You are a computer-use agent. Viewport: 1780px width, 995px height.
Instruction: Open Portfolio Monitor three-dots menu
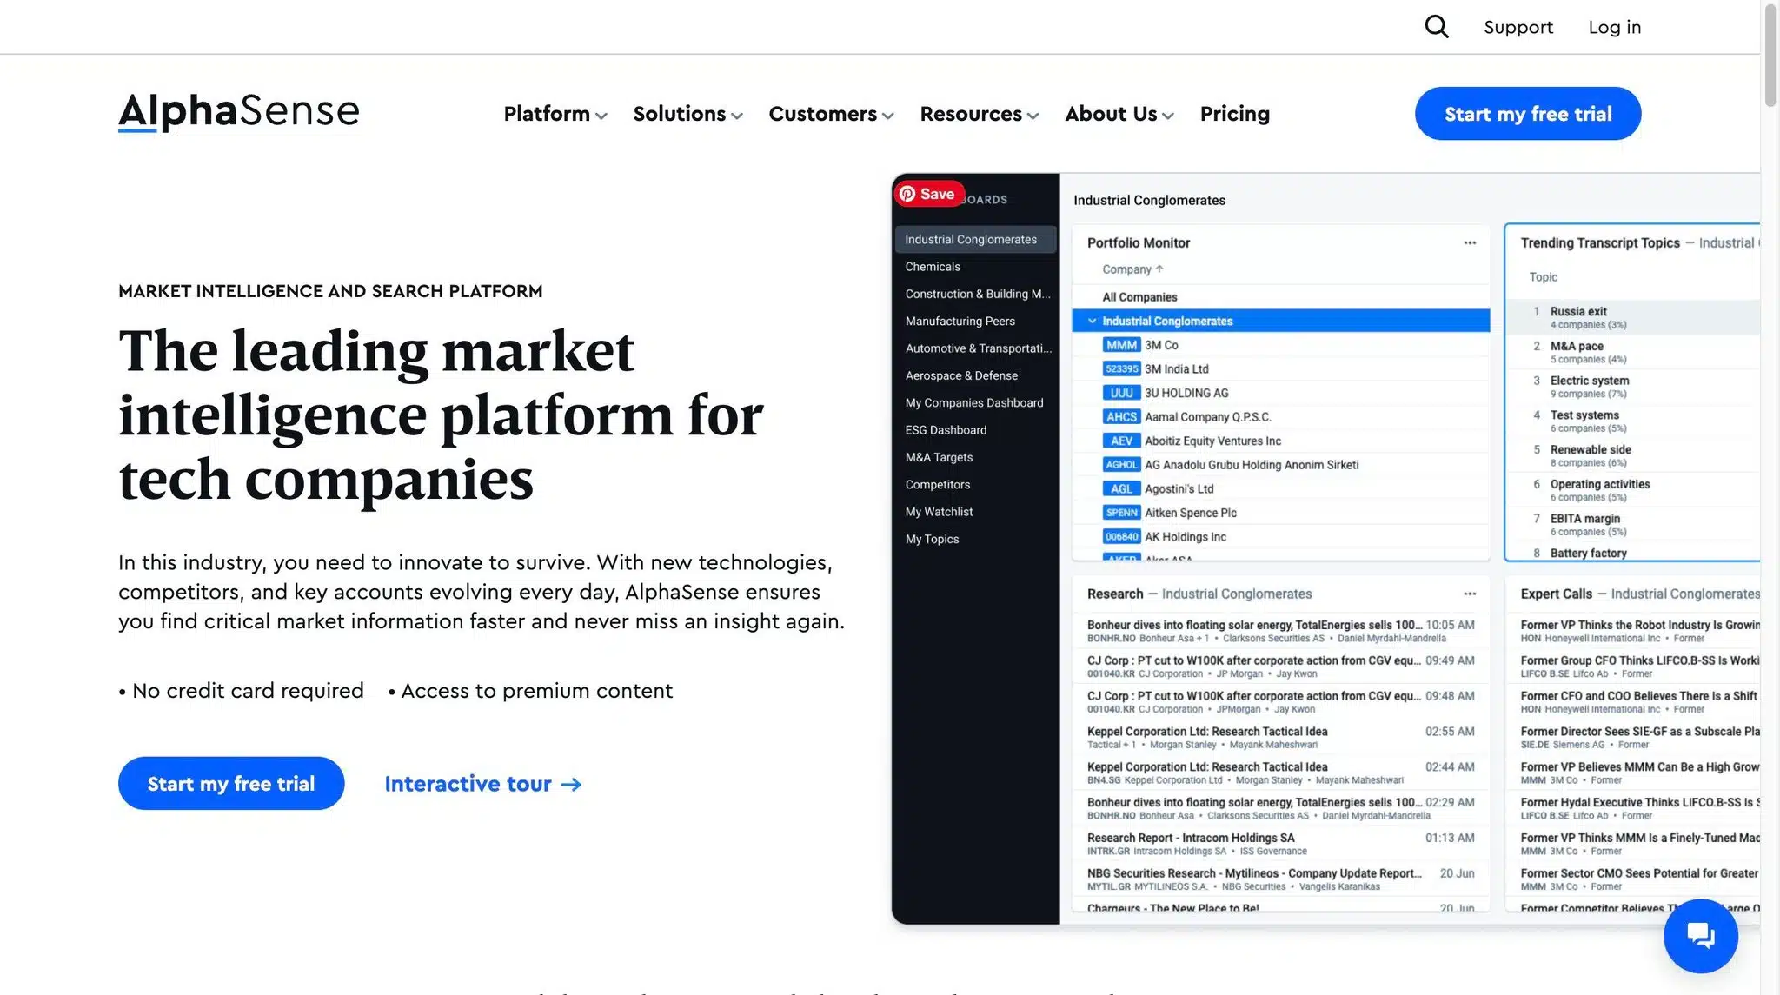[x=1470, y=242]
